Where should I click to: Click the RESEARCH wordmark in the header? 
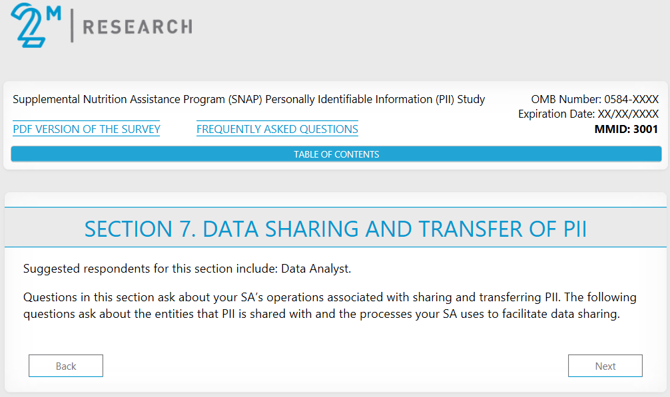pos(137,27)
